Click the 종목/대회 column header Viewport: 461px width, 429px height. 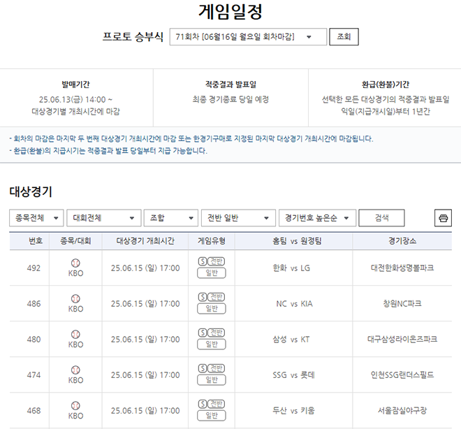pos(75,241)
